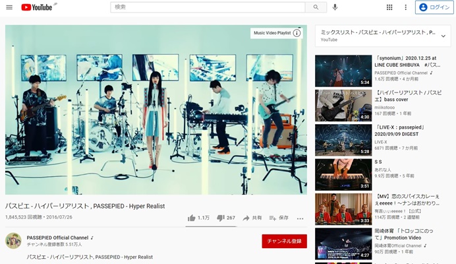Open PASSEPIED channel avatar
This screenshot has width=456, height=264.
(x=13, y=241)
